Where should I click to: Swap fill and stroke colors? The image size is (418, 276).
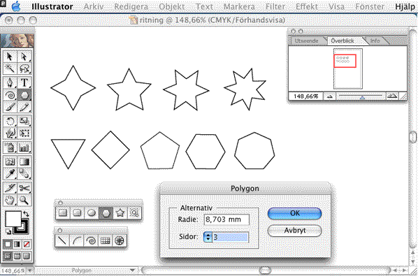pos(27,213)
